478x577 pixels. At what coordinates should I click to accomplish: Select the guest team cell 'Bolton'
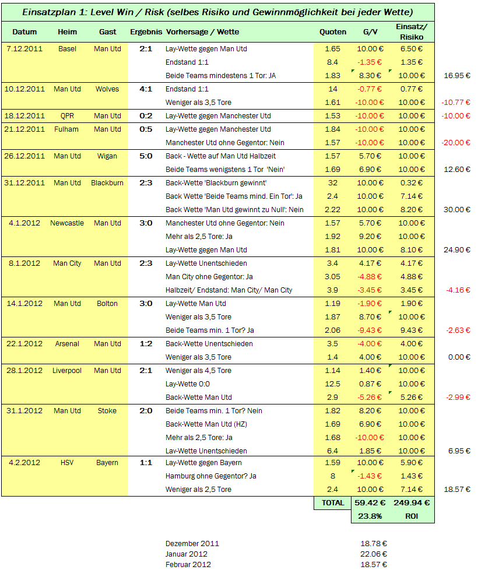tap(107, 304)
